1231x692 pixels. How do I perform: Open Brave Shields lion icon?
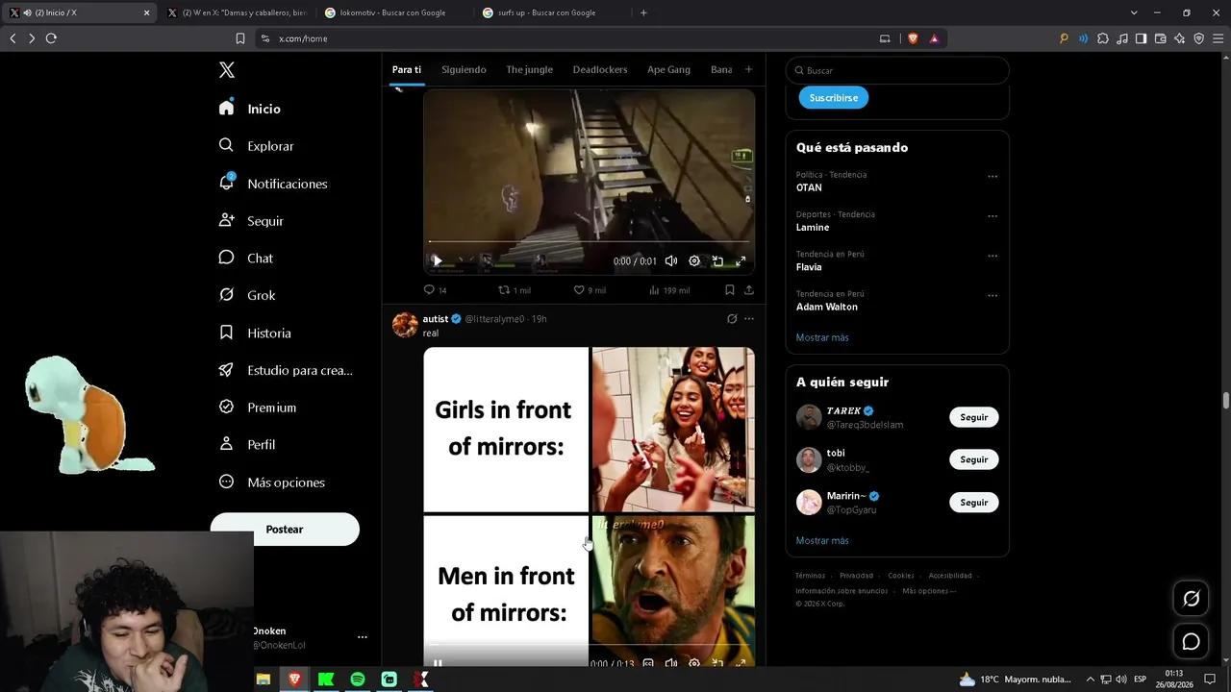[x=913, y=38]
